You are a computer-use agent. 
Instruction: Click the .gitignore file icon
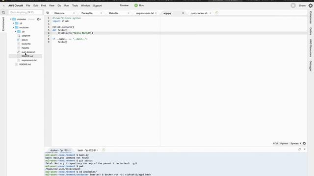point(19,36)
